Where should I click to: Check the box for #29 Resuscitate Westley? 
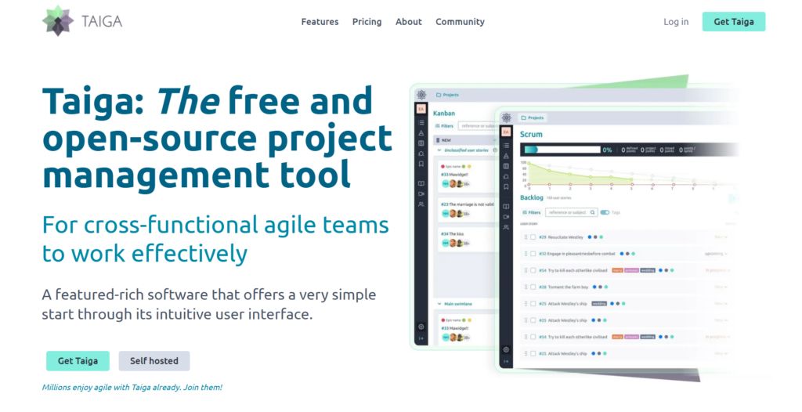pyautogui.click(x=533, y=237)
